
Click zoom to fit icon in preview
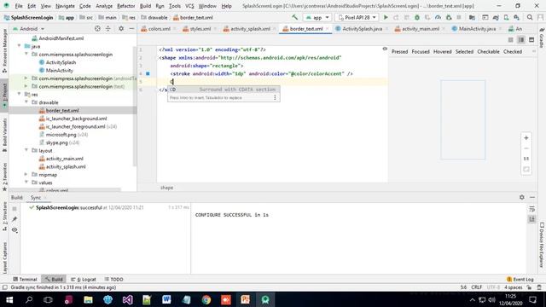coord(526,170)
